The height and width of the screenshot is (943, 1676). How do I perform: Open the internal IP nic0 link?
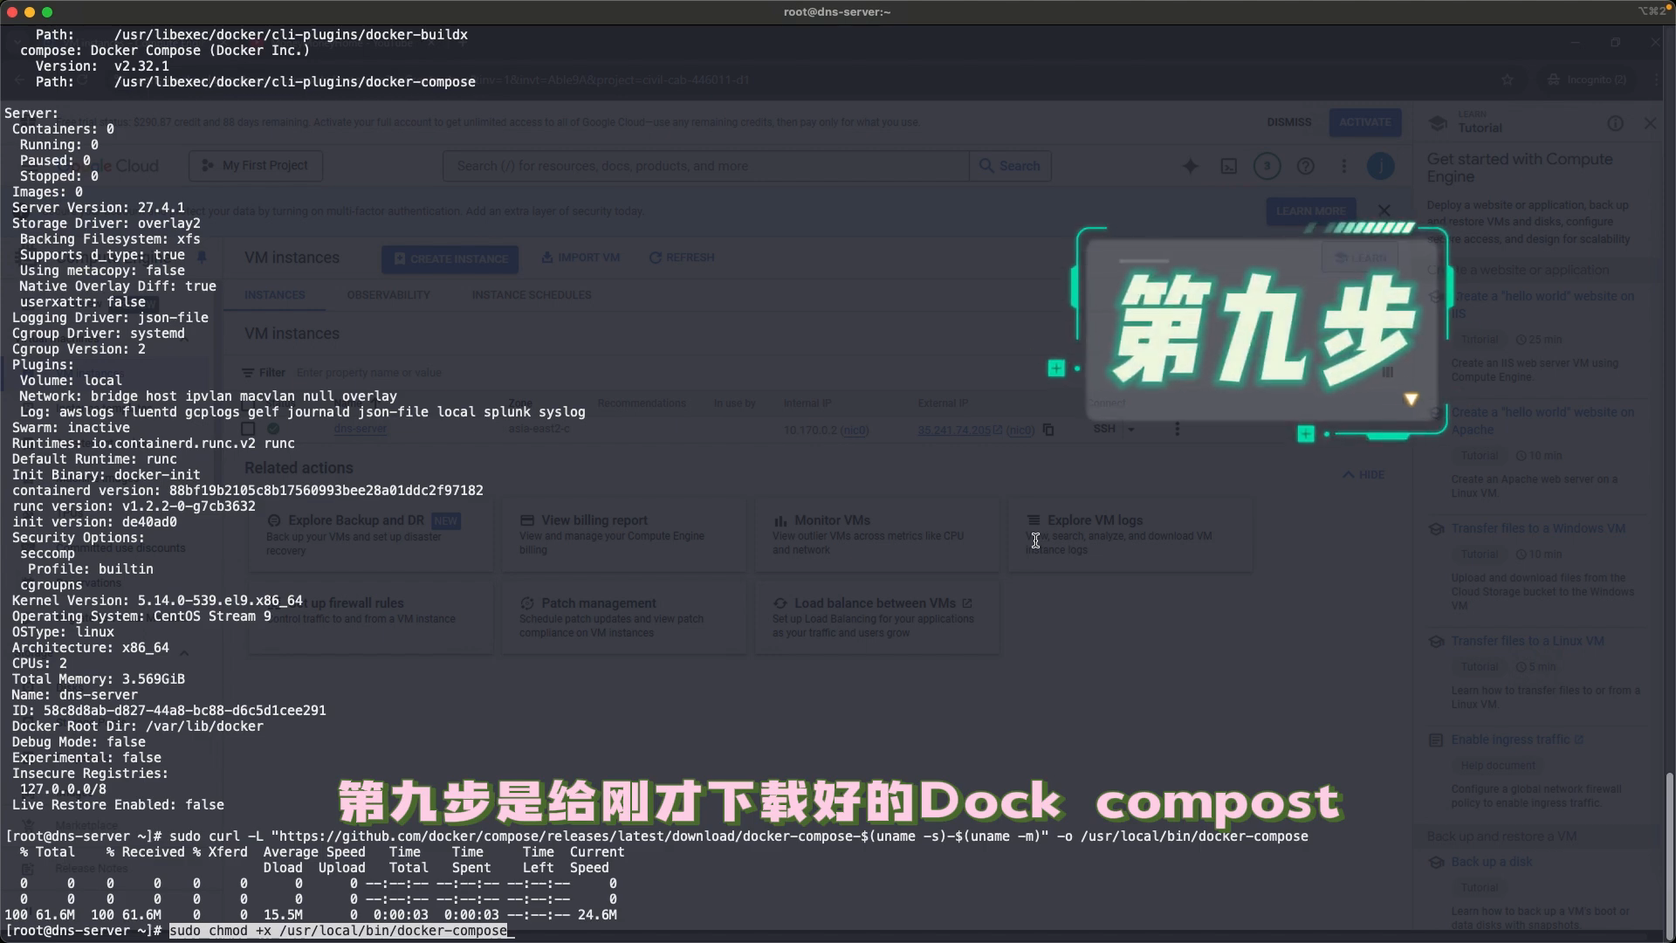[x=855, y=430]
